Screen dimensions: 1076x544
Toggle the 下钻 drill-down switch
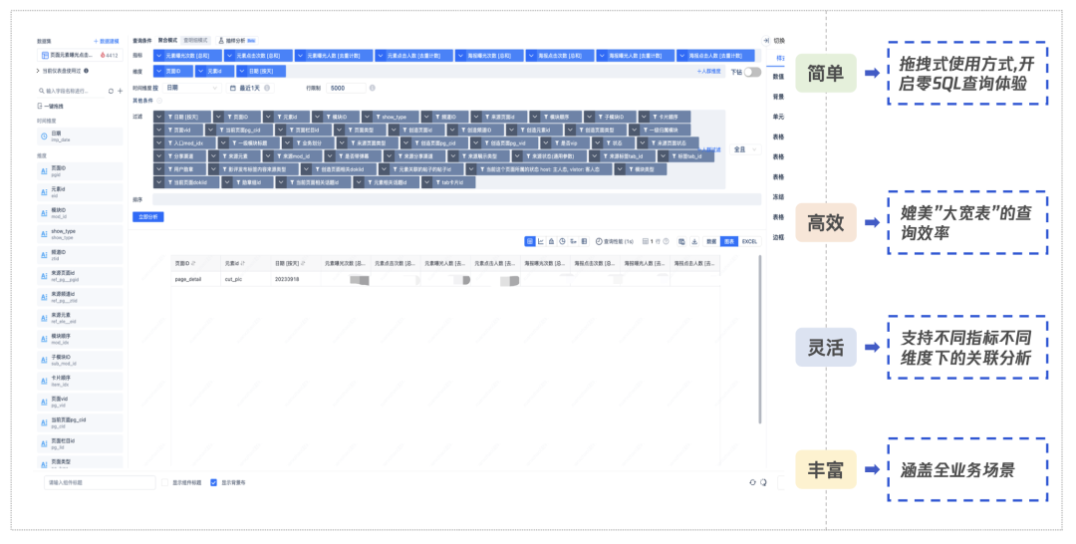[x=753, y=72]
